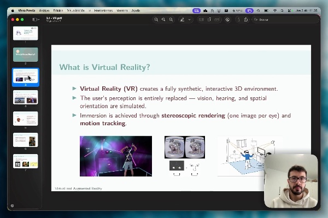The height and width of the screenshot is (218, 328).
Task: Open the Archivo menu
Action: 44,10
